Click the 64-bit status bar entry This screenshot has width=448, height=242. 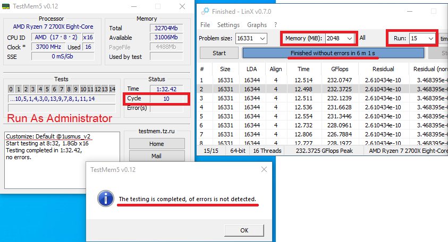(x=238, y=151)
